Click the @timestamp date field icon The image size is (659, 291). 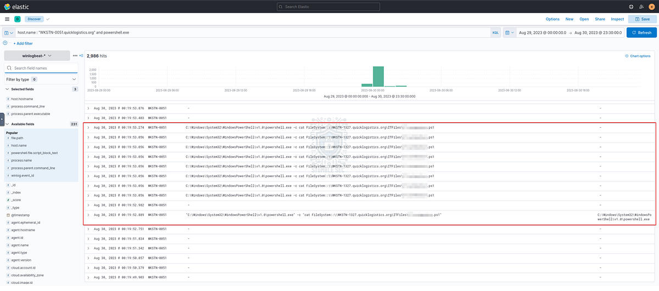coord(8,215)
